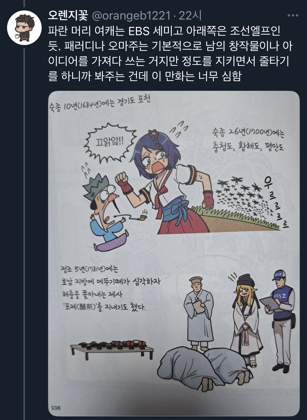Open the display name 오렌지꽃 profile

coord(68,16)
